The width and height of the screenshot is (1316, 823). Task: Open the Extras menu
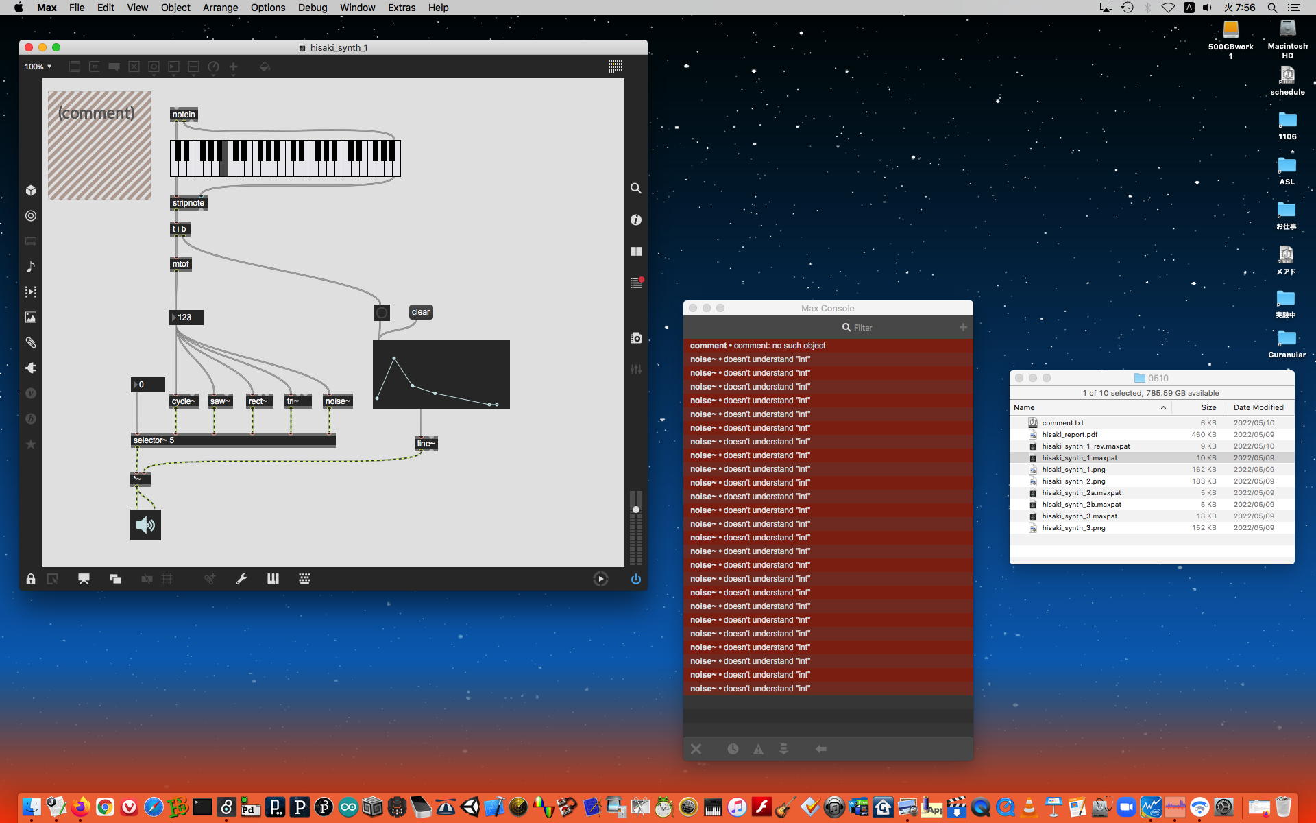[x=401, y=8]
